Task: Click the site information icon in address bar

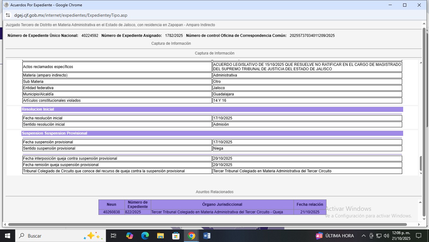Action: point(8,15)
